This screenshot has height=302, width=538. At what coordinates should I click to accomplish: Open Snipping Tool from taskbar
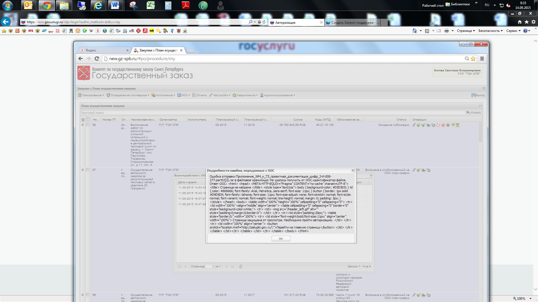[133, 5]
